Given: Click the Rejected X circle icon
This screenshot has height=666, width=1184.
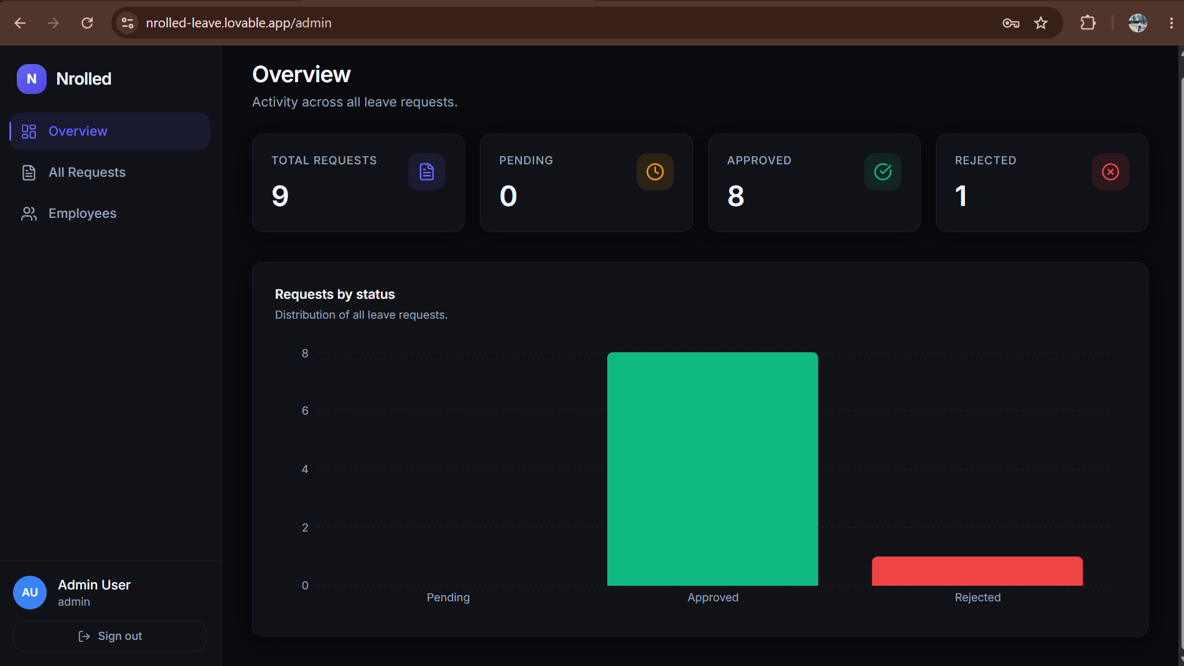Looking at the screenshot, I should click(1111, 172).
